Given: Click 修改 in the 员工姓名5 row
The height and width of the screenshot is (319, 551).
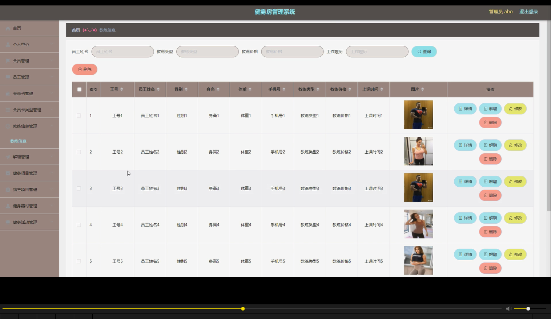Looking at the screenshot, I should coord(515,254).
